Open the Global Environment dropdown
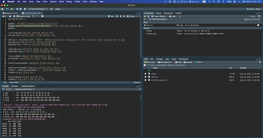263x138 pixels. pyautogui.click(x=159, y=19)
